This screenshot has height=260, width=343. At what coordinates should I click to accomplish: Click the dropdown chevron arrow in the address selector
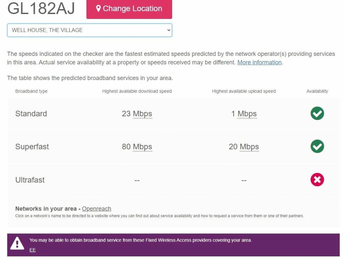tap(169, 30)
